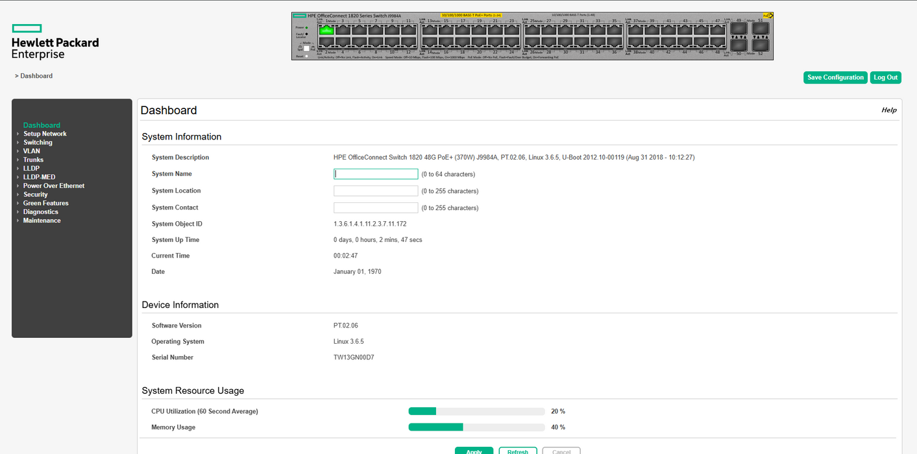Viewport: 917px width, 454px height.
Task: Open the Security menu
Action: coord(36,195)
